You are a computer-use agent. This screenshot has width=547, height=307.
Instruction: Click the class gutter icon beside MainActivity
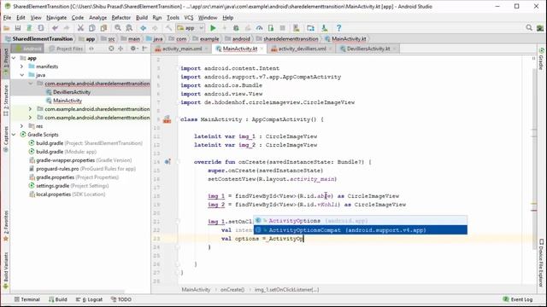(168, 119)
